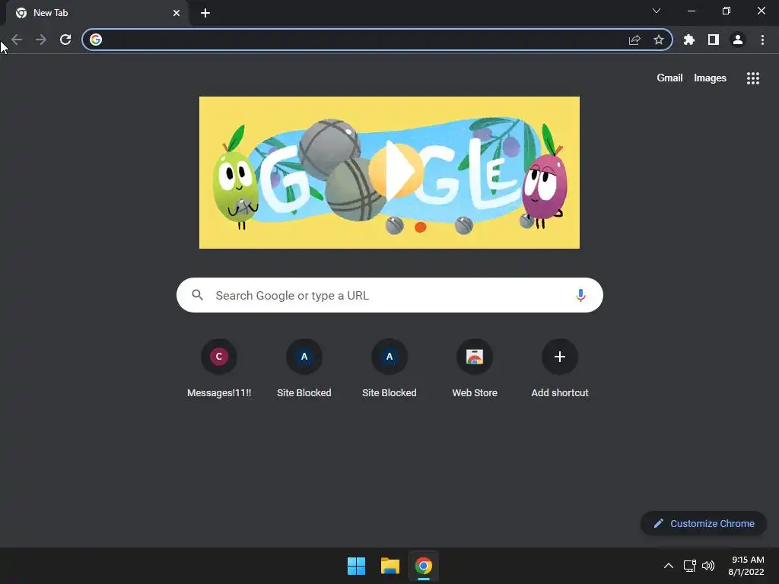
Task: Click Add shortcut tile
Action: click(560, 369)
